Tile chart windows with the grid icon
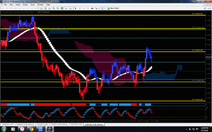Screen dimensions: 212x132 point(62,8)
